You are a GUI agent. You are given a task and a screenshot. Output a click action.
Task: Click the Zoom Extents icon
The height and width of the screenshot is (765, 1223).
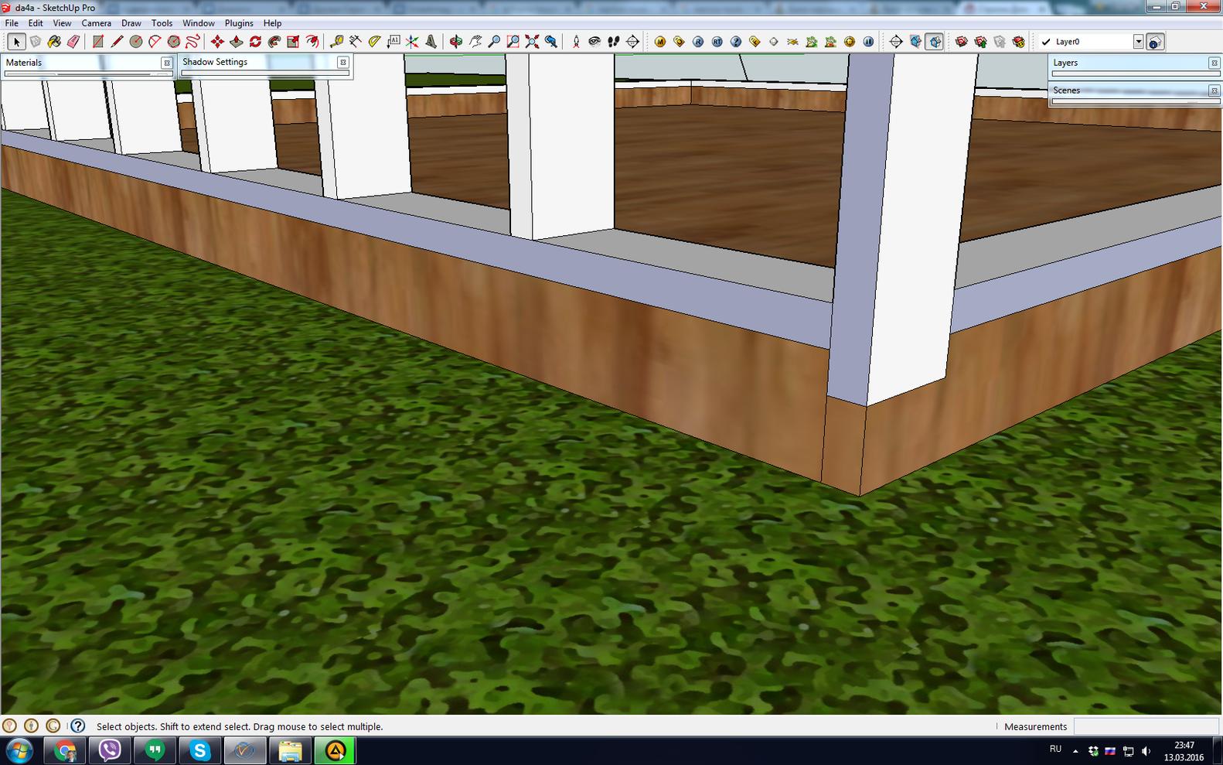coord(532,42)
